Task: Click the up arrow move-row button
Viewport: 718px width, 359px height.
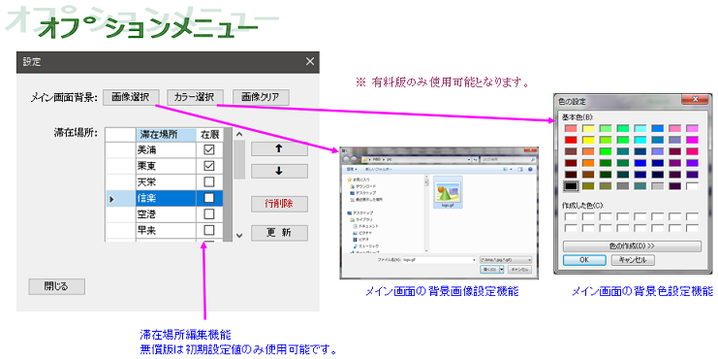Action: (x=279, y=148)
